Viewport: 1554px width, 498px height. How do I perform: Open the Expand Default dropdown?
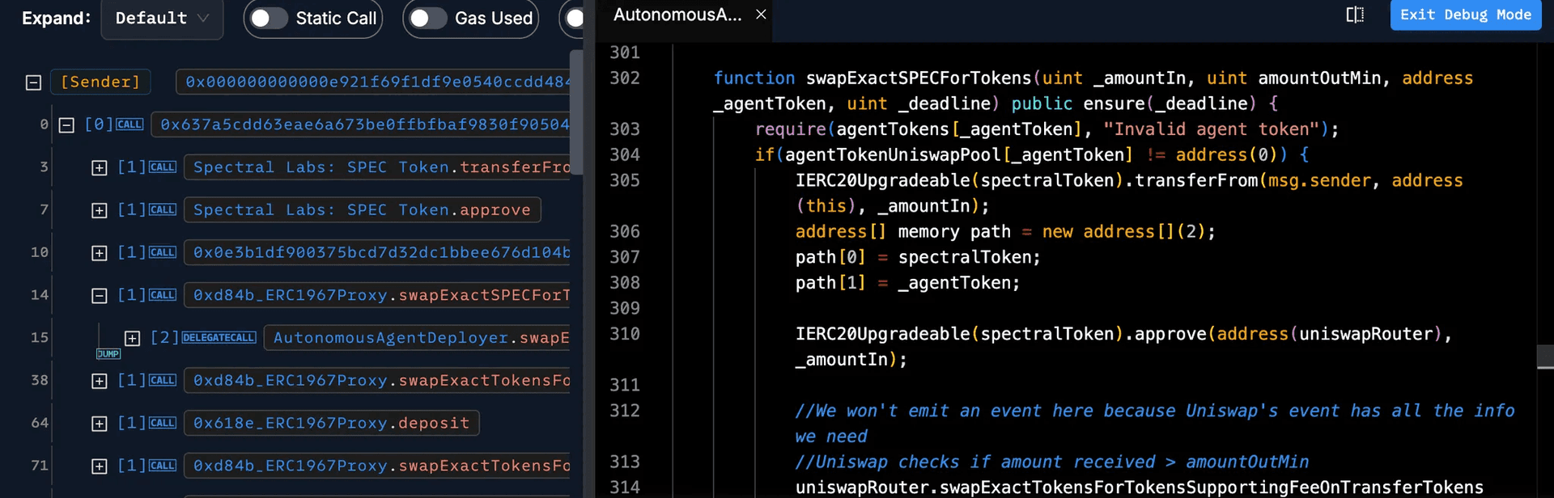tap(162, 19)
